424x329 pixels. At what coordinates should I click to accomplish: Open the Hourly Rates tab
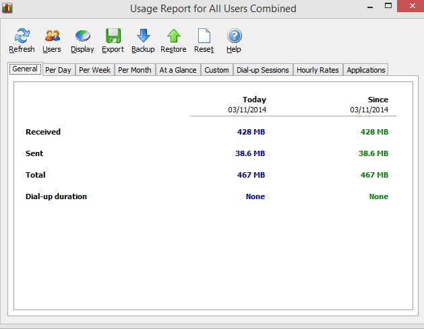coord(317,70)
